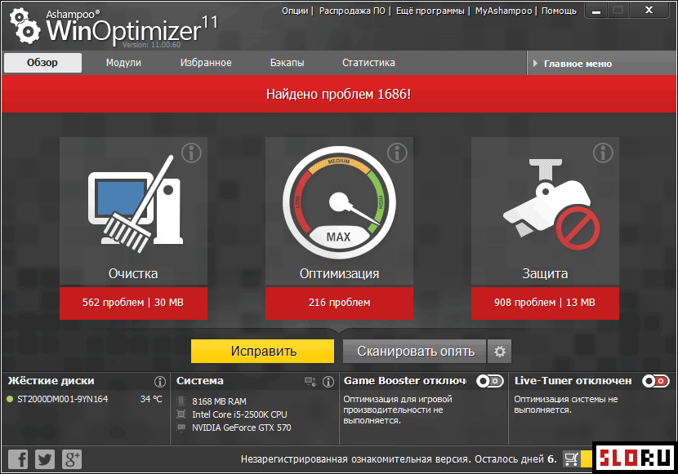The image size is (678, 474).
Task: Select the ST2000DM001-9YN164 disk entry
Action: 63,399
